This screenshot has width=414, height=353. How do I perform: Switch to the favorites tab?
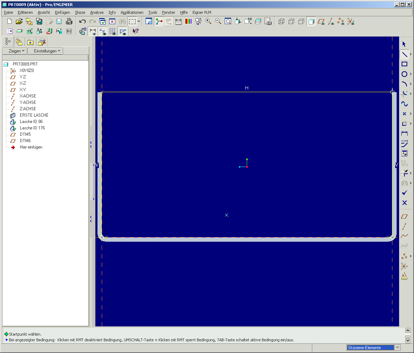[30, 42]
